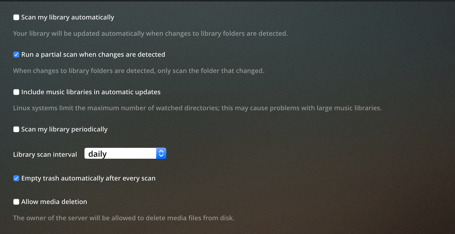Click the 'Scan my library periodically' label text
This screenshot has height=234, width=455.
click(64, 129)
